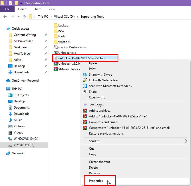This screenshot has height=186, width=191.
Task: Open Desktop under This PC
Action: click(x=19, y=101)
